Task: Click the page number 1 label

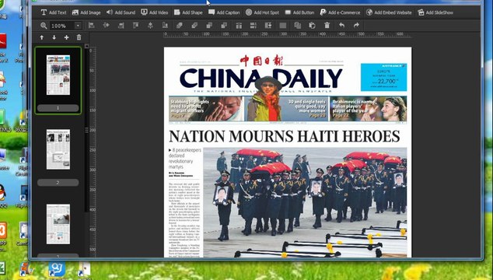Action: pyautogui.click(x=58, y=108)
